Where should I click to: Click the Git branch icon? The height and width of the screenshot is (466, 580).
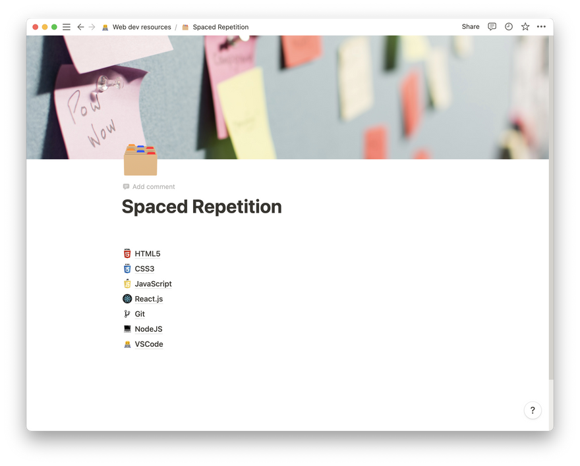[x=127, y=314]
